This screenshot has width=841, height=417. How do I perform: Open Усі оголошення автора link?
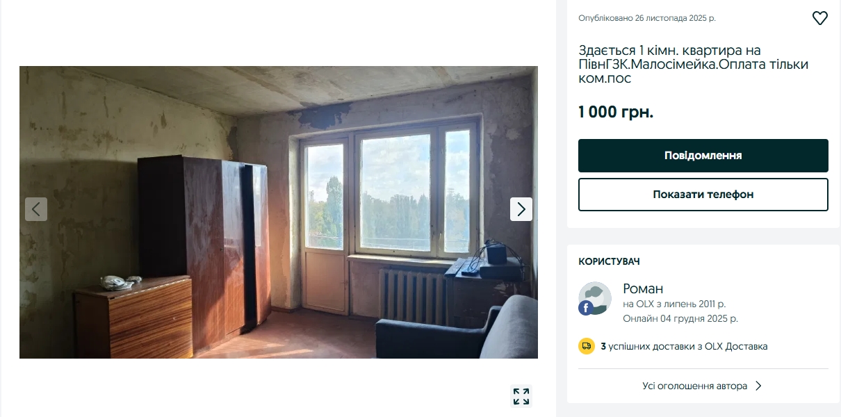point(695,386)
